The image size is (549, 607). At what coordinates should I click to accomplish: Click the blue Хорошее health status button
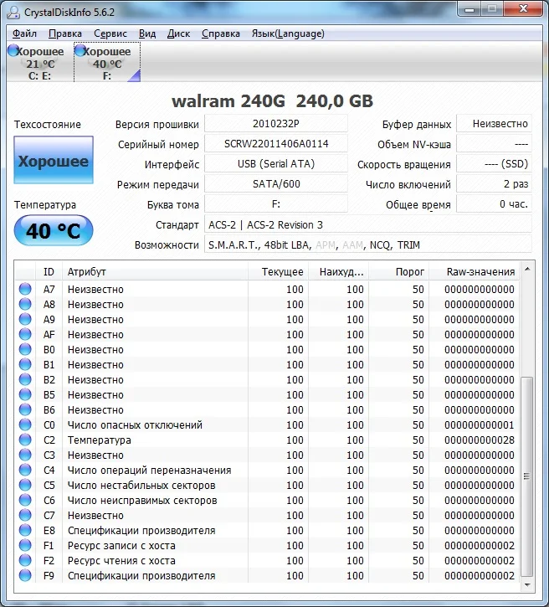coord(54,160)
